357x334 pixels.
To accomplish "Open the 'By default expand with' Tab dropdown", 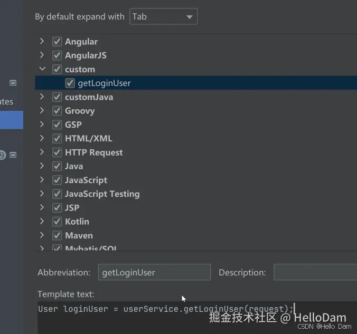I will click(x=164, y=16).
